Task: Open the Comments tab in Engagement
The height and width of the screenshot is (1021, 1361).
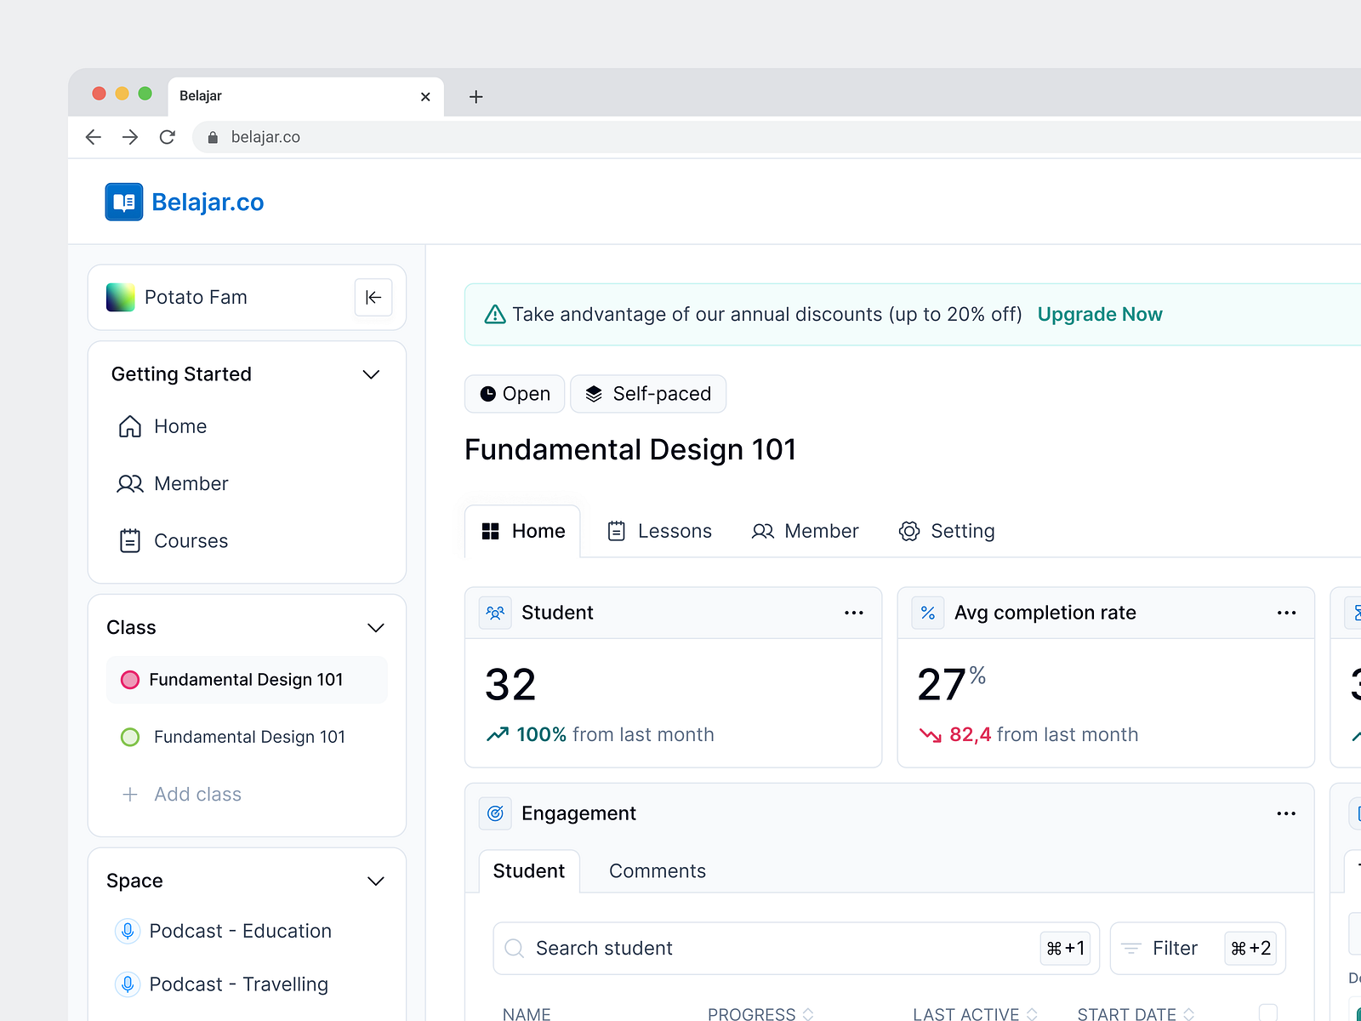Action: [x=657, y=870]
